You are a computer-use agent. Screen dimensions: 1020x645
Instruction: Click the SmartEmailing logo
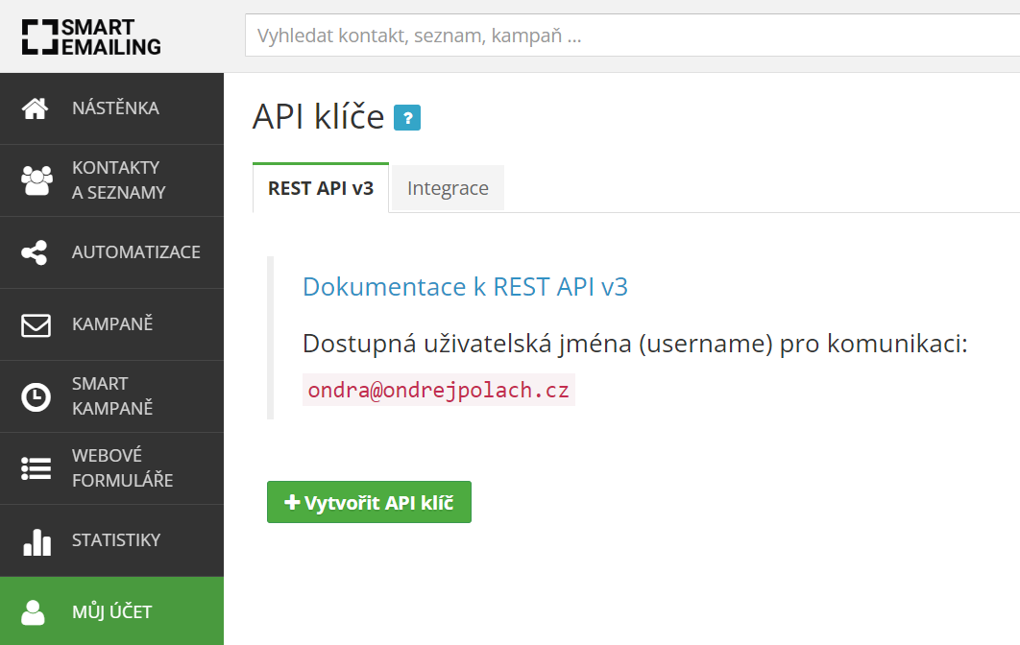[91, 36]
